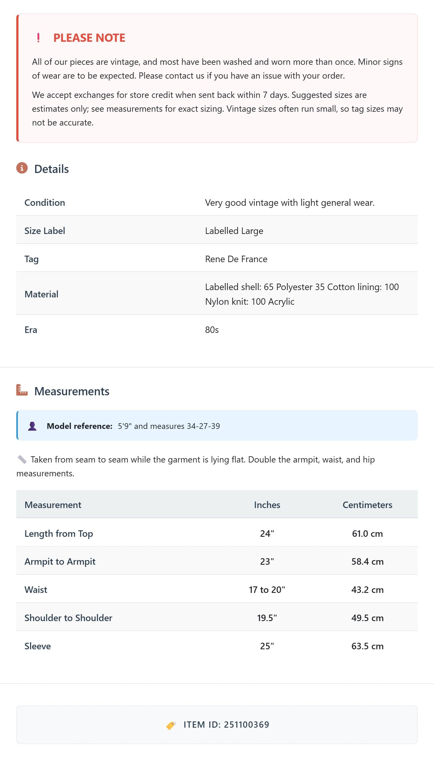Select the Waist 17 to 20 inches value
Screen dimensions: 434x758
pos(267,590)
